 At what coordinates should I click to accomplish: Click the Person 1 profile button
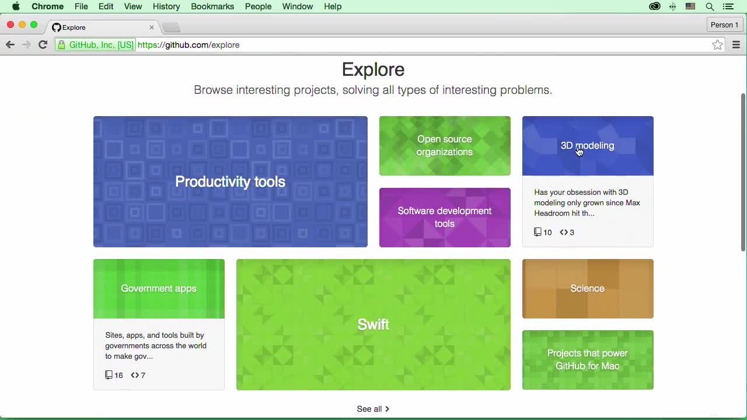[x=724, y=24]
